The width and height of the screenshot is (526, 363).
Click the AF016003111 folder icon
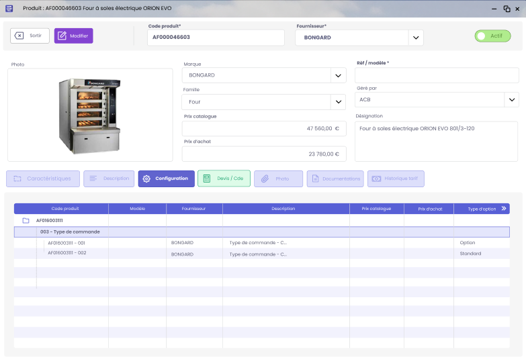[26, 220]
